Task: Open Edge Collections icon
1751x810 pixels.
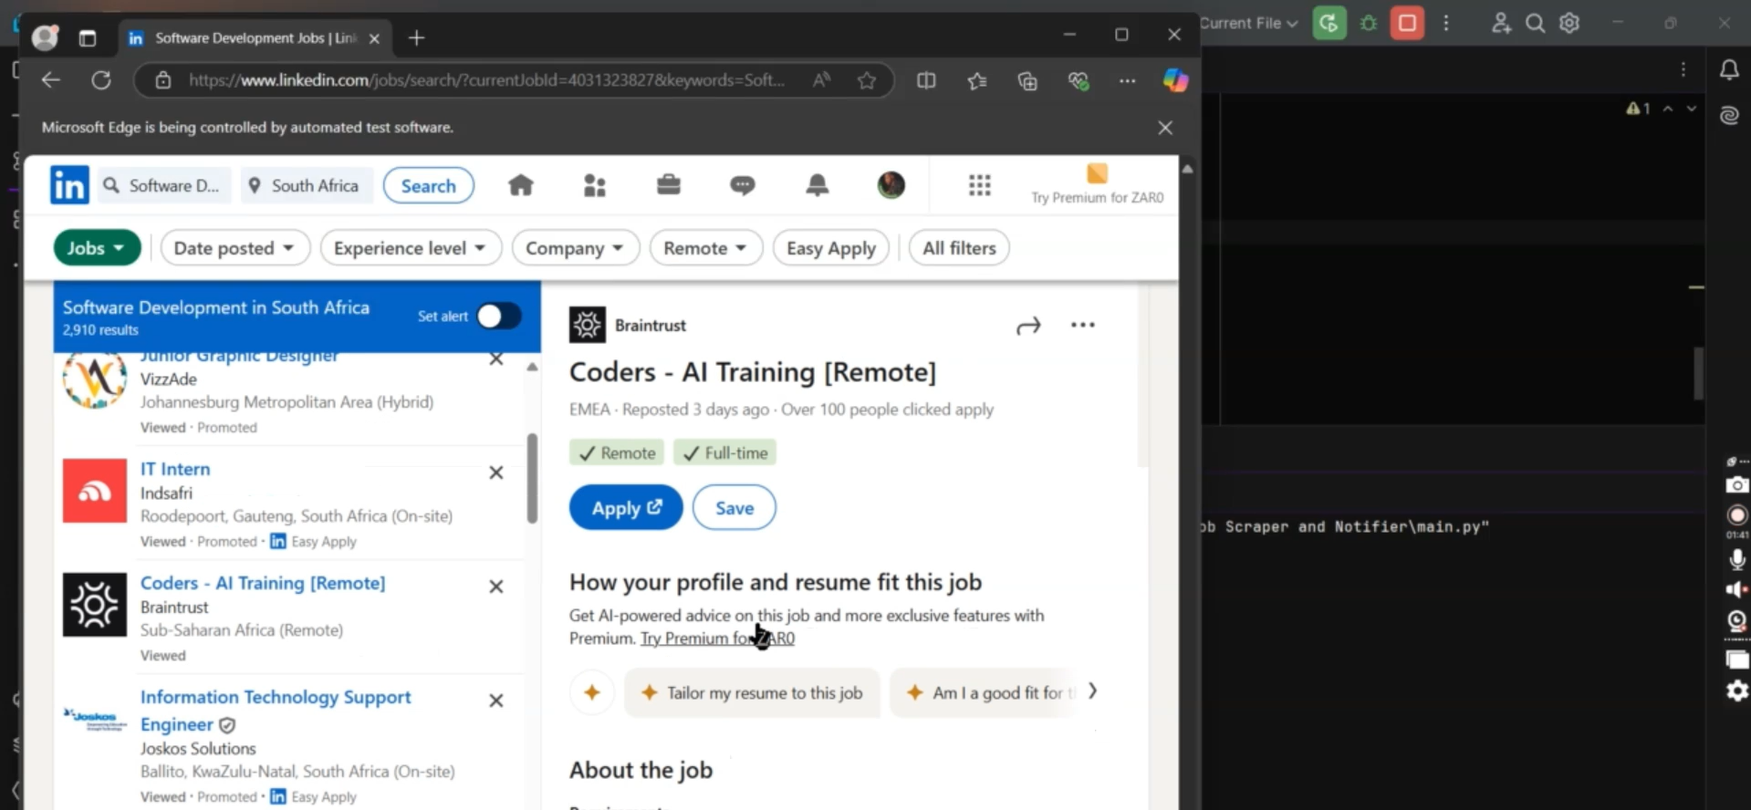Action: 1027,81
